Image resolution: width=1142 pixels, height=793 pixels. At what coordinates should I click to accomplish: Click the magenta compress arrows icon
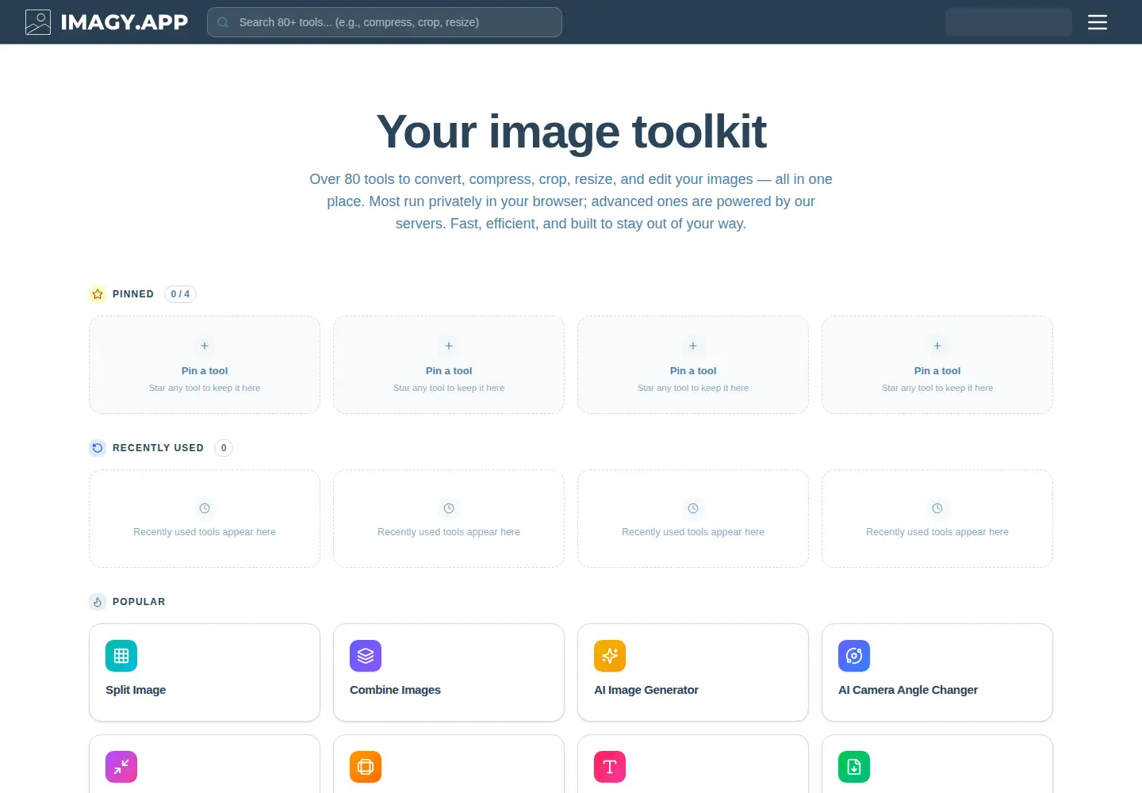pos(121,767)
